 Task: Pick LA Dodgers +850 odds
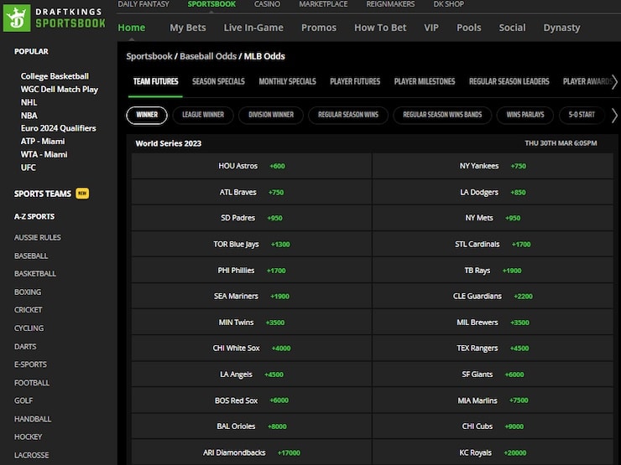click(493, 192)
